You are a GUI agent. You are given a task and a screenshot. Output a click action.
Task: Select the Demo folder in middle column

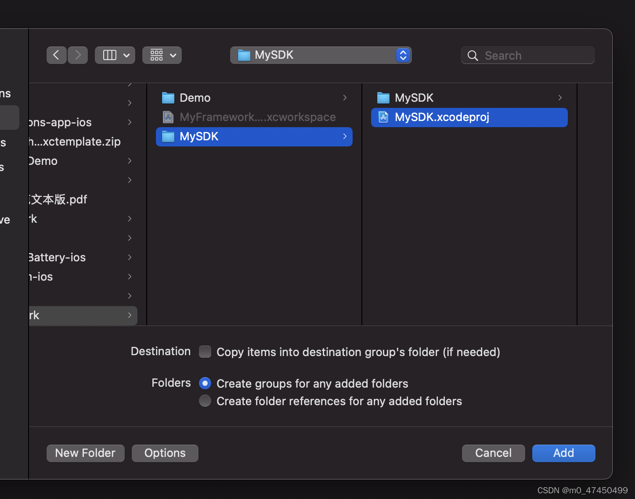pyautogui.click(x=254, y=98)
